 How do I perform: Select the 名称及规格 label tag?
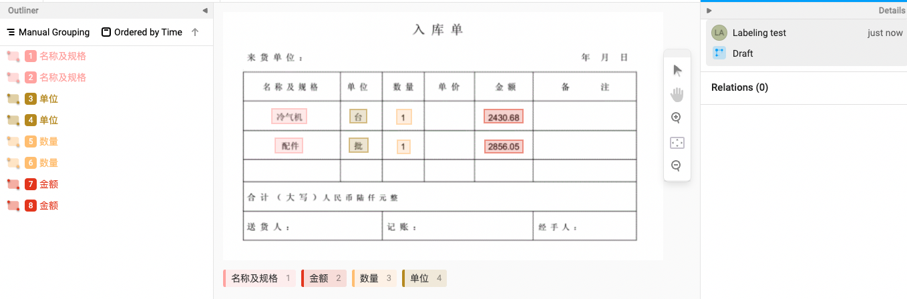coord(259,278)
